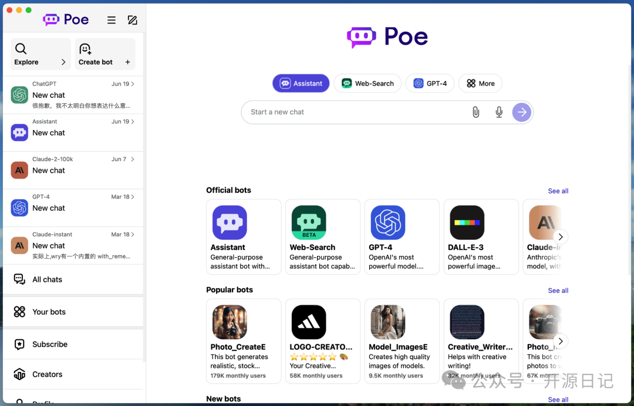Open the Creative_Writer bot thumbnail

click(467, 322)
